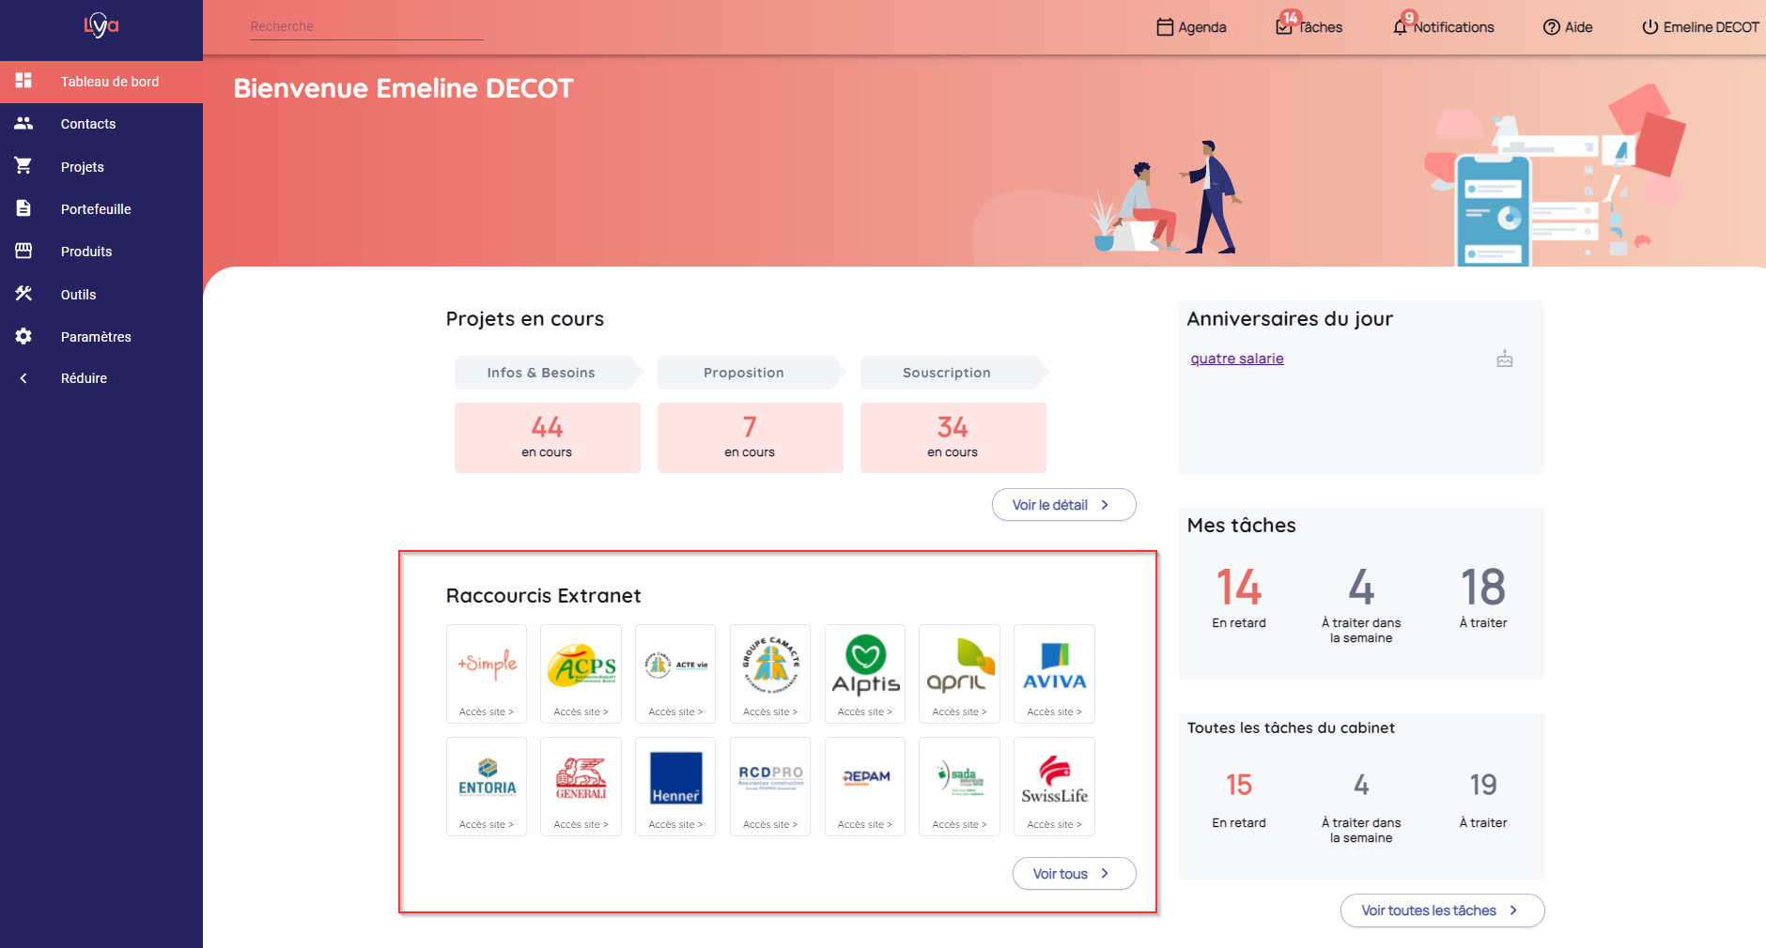Collapse sidebar with Réduire chevron

tap(23, 378)
